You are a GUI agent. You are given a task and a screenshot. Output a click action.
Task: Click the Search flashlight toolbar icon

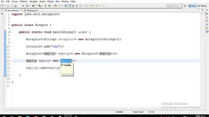click(59, 6)
